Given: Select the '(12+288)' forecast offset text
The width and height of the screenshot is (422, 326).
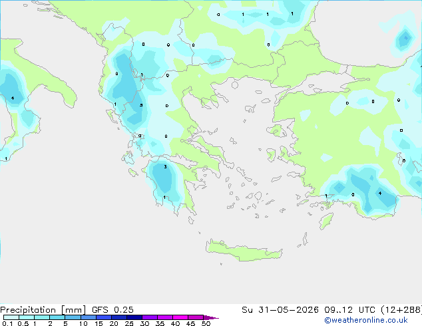Looking at the screenshot, I should (x=401, y=310).
